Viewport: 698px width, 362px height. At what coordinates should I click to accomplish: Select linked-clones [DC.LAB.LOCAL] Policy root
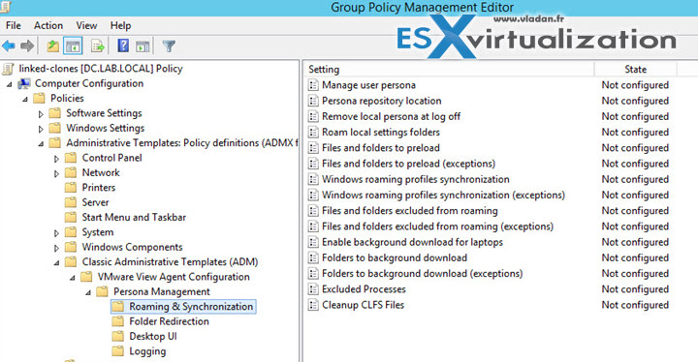(101, 69)
